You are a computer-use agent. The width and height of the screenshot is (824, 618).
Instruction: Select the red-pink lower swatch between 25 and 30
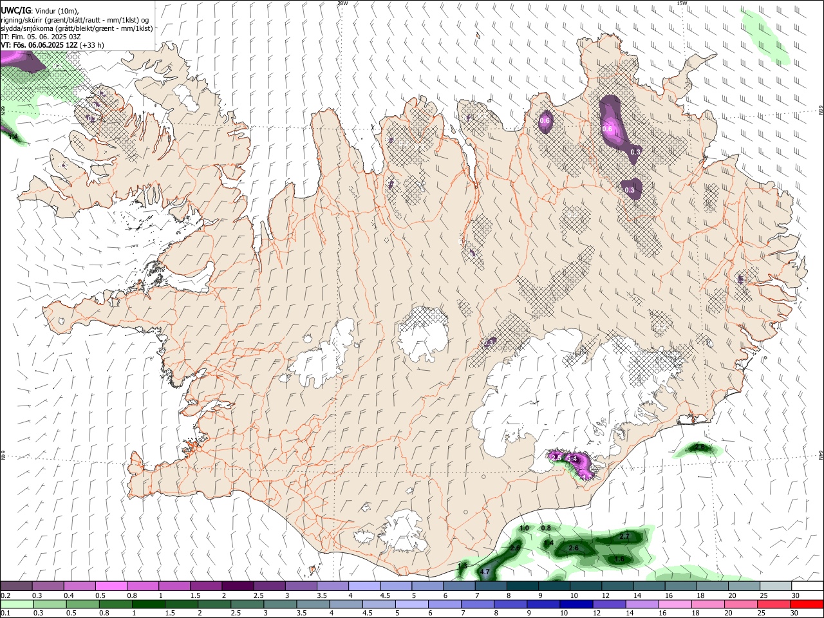pos(773,604)
